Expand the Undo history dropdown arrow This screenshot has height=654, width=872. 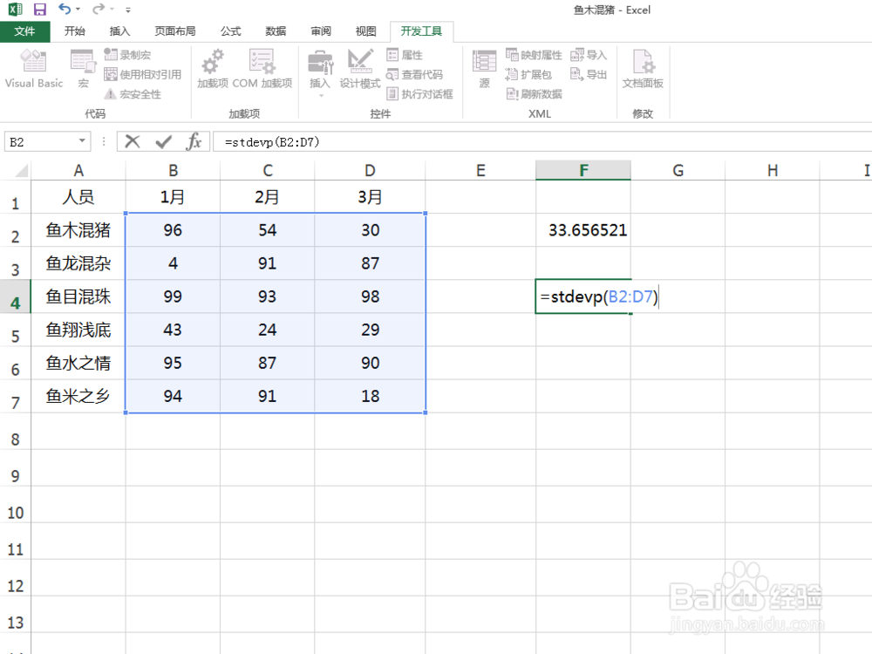78,10
